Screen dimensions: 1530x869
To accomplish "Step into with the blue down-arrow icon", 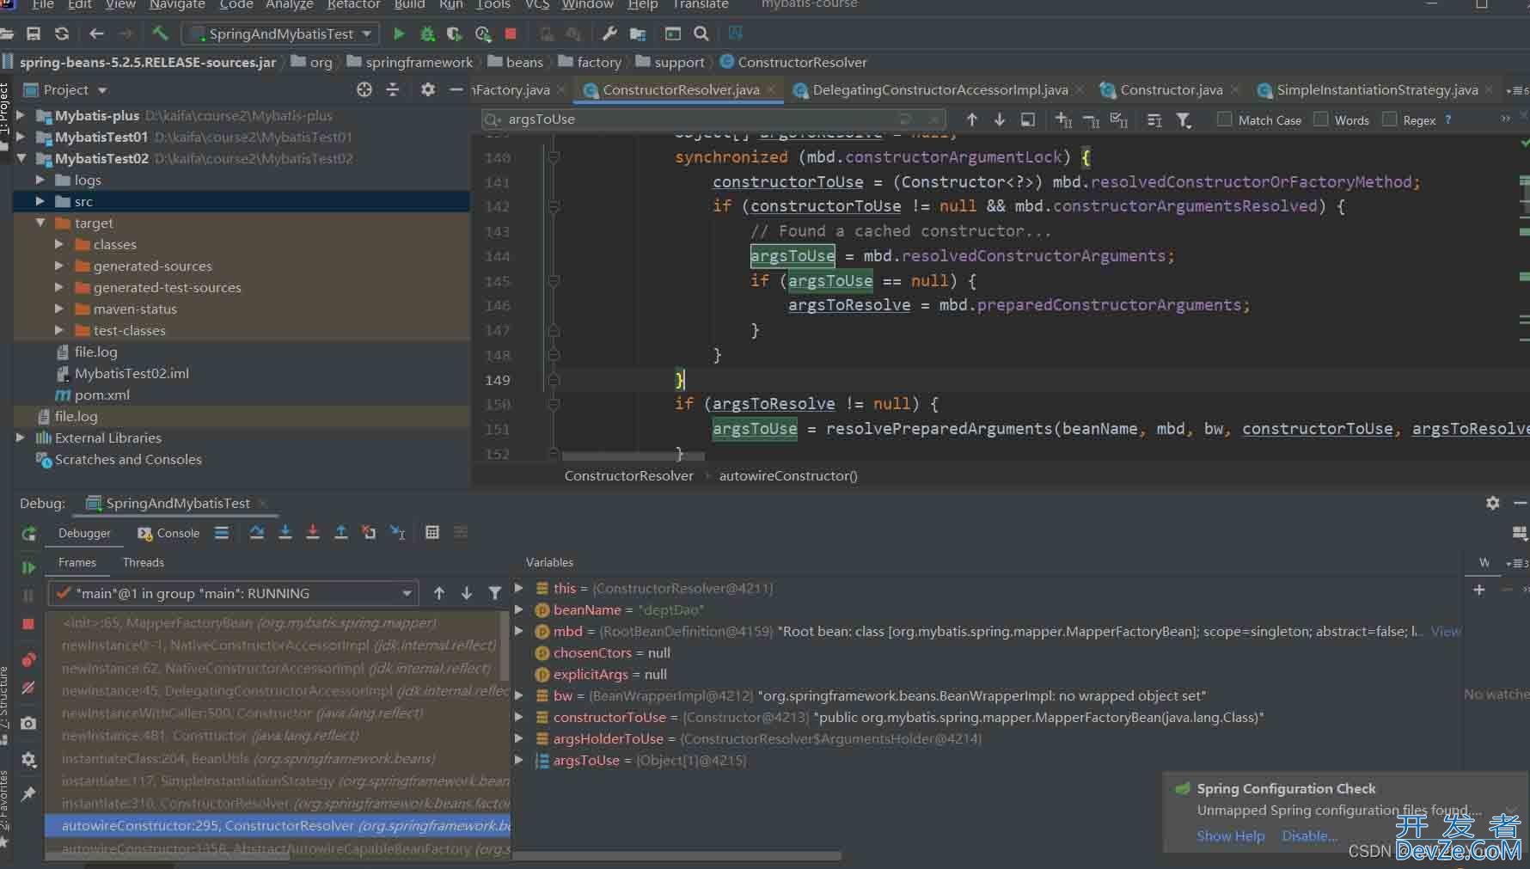I will pos(285,533).
